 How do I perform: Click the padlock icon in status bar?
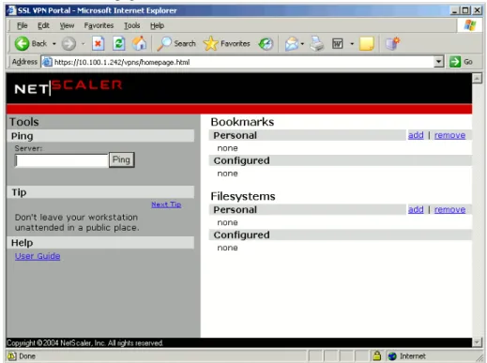point(377,355)
